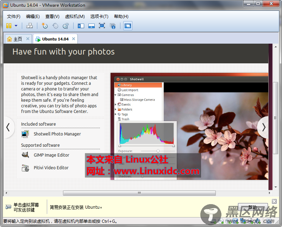Go to next installer slide arrow
This screenshot has width=282, height=227.
(x=263, y=127)
